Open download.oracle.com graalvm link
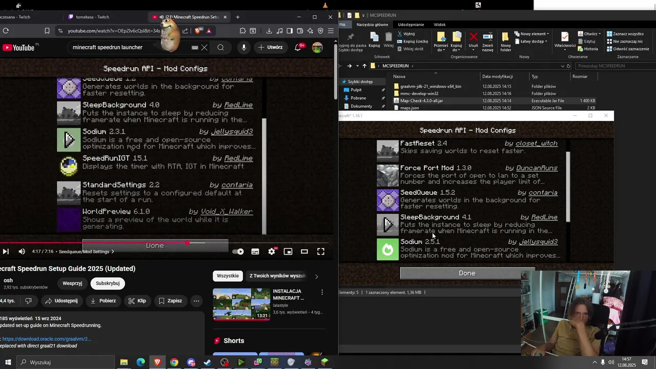Screen dimensions: 656x369 click(x=47, y=339)
